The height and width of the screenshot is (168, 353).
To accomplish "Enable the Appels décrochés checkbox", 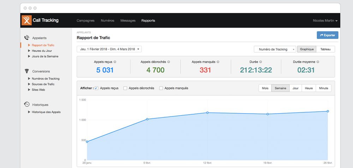I will (x=125, y=88).
